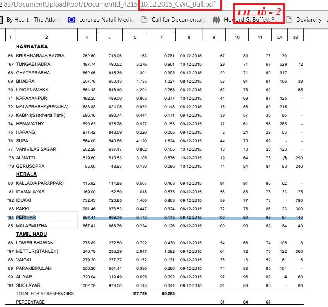Click LINGANAMAKKI reservoir name
This screenshot has width=328, height=307.
click(33, 90)
